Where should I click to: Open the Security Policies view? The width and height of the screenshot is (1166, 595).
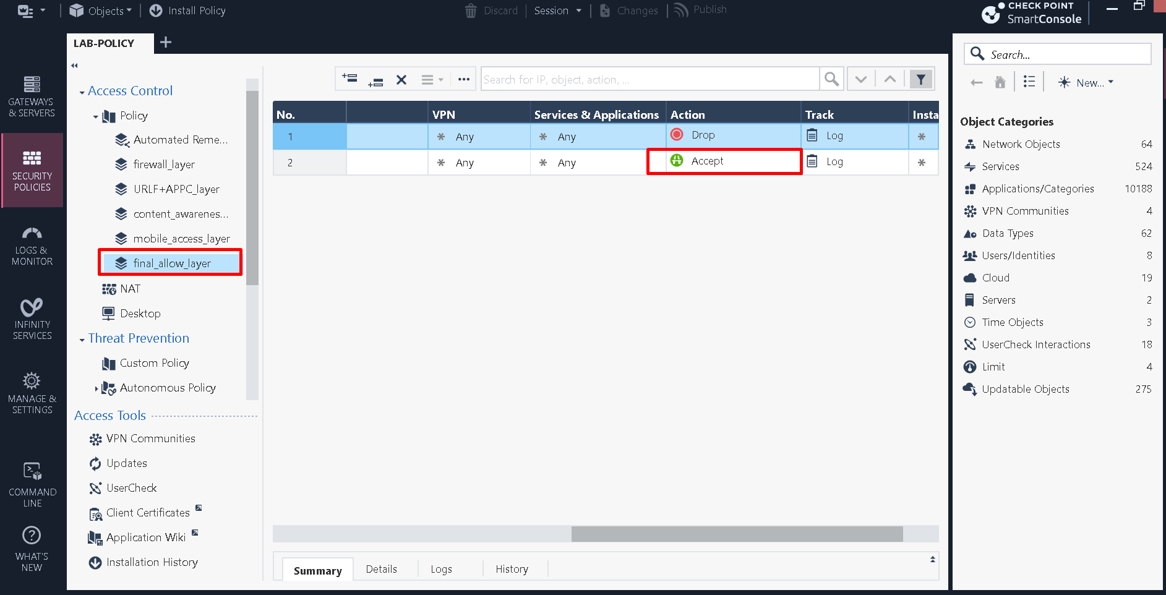[32, 171]
